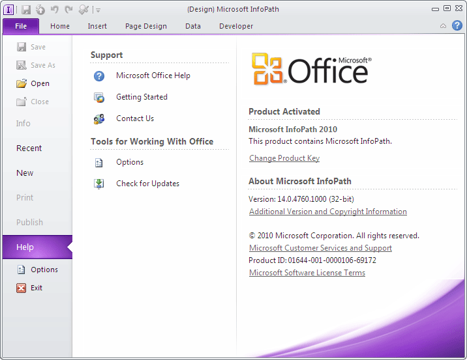This screenshot has width=467, height=360.
Task: Click the Save icon in Quick Access Toolbar
Action: click(26, 10)
